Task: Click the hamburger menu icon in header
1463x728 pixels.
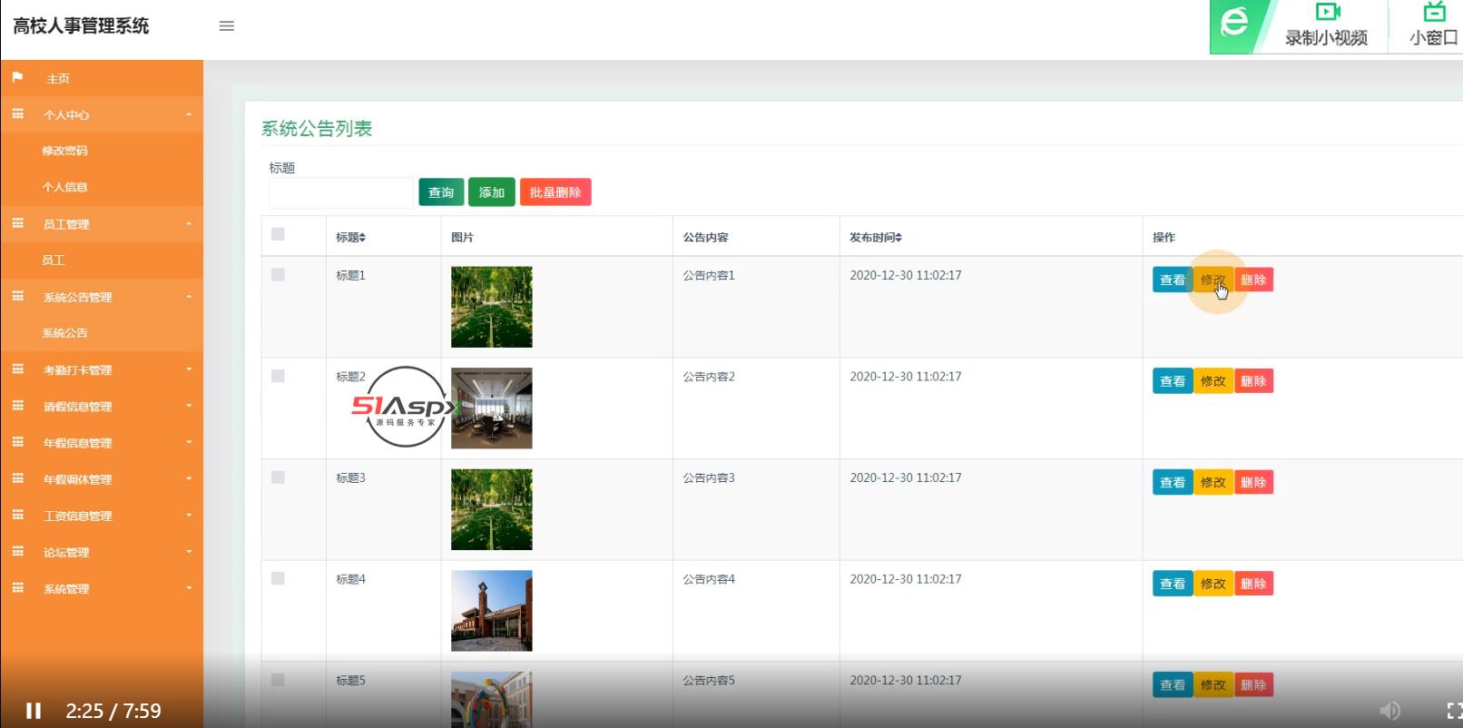Action: [x=227, y=26]
